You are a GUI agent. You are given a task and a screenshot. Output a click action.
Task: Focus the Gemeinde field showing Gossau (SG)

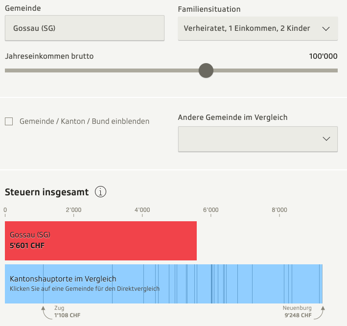click(x=84, y=28)
